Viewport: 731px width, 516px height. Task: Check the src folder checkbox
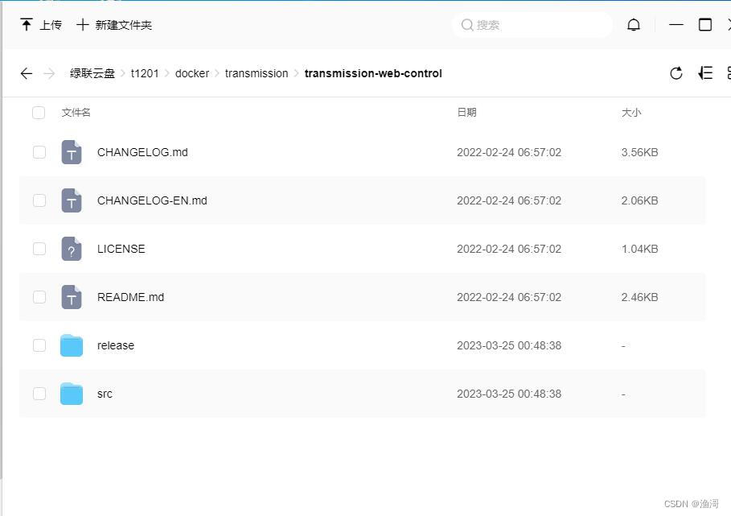[39, 394]
